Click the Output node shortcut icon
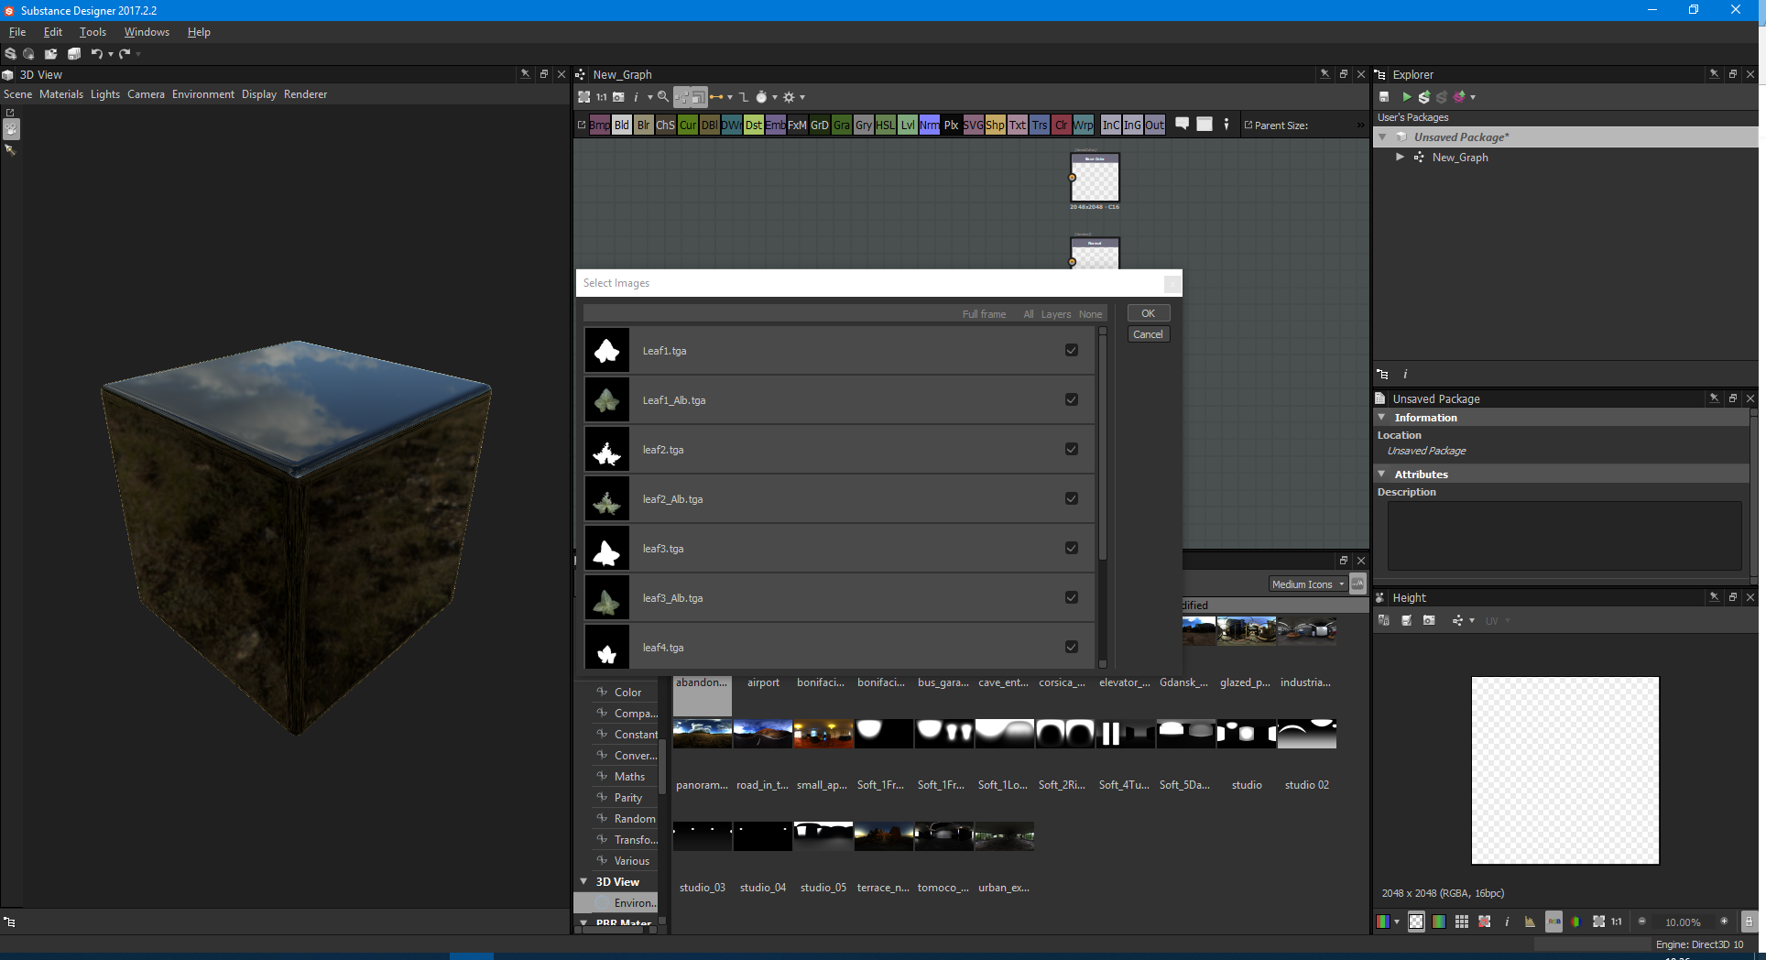Screen dimensions: 1766x960 pyautogui.click(x=1154, y=125)
